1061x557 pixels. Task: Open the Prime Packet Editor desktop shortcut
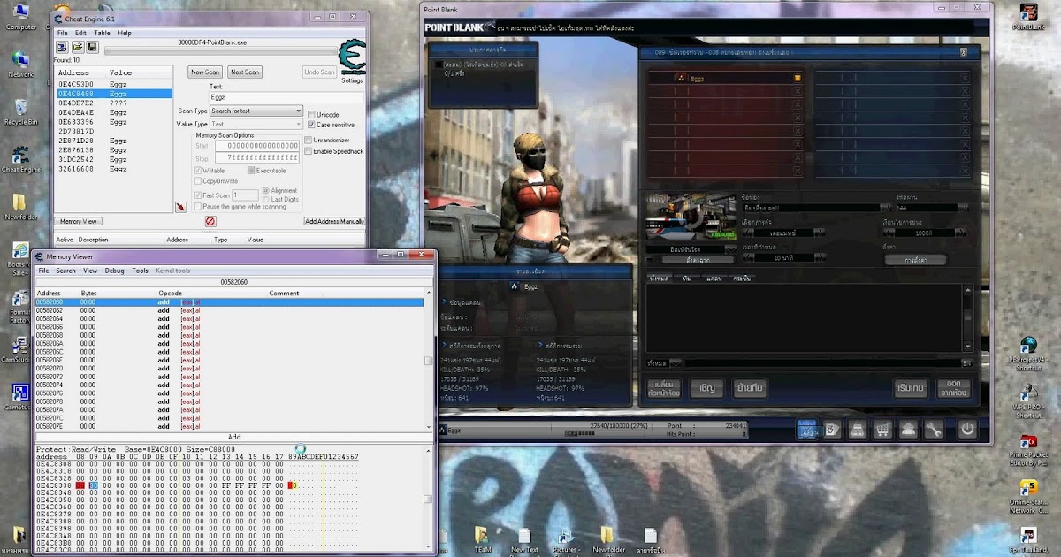1028,449
